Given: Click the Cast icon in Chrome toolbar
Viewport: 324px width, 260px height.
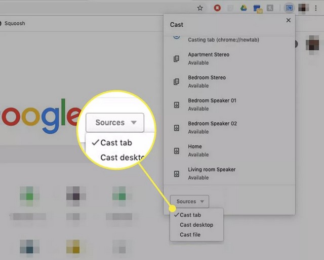Looking at the screenshot, I should pyautogui.click(x=289, y=8).
